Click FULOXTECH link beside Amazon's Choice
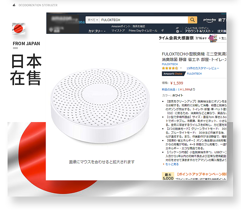 coord(194,74)
